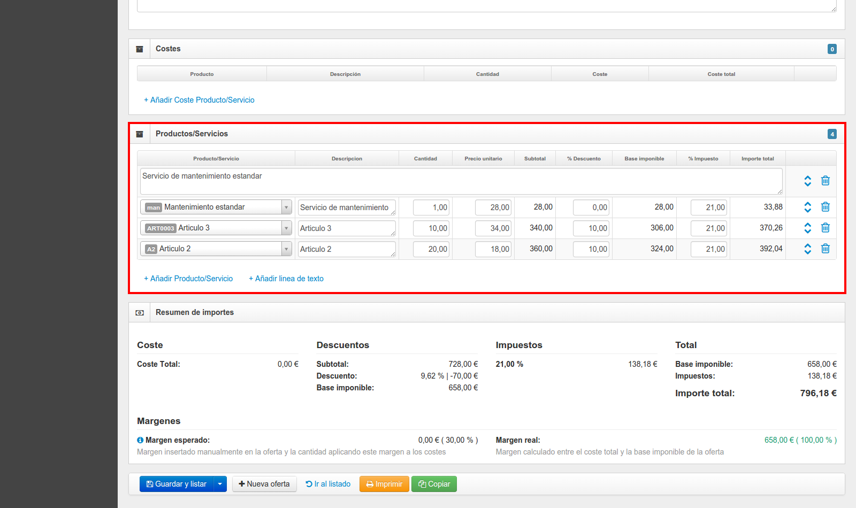856x508 pixels.
Task: Click the Productos/Servicios panel archive icon
Action: [x=140, y=134]
